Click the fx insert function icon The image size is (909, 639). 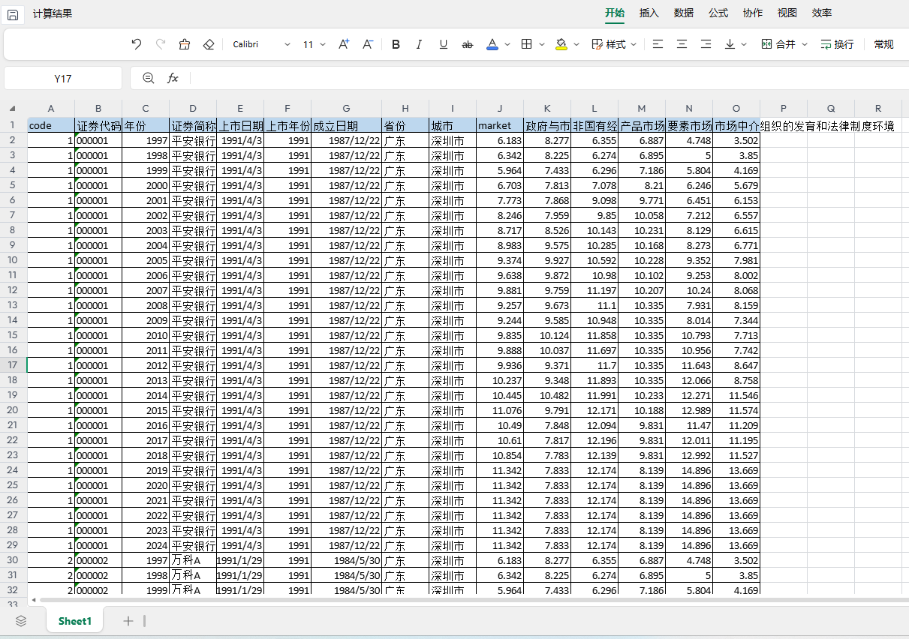(x=173, y=78)
